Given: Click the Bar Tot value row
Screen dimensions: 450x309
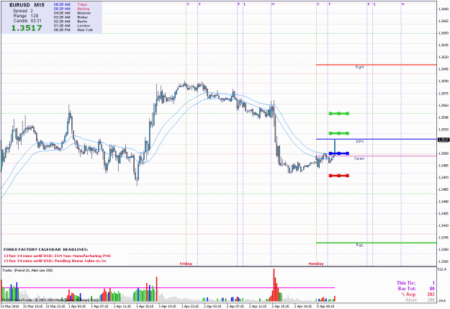Looking at the screenshot, I should pyautogui.click(x=416, y=289).
